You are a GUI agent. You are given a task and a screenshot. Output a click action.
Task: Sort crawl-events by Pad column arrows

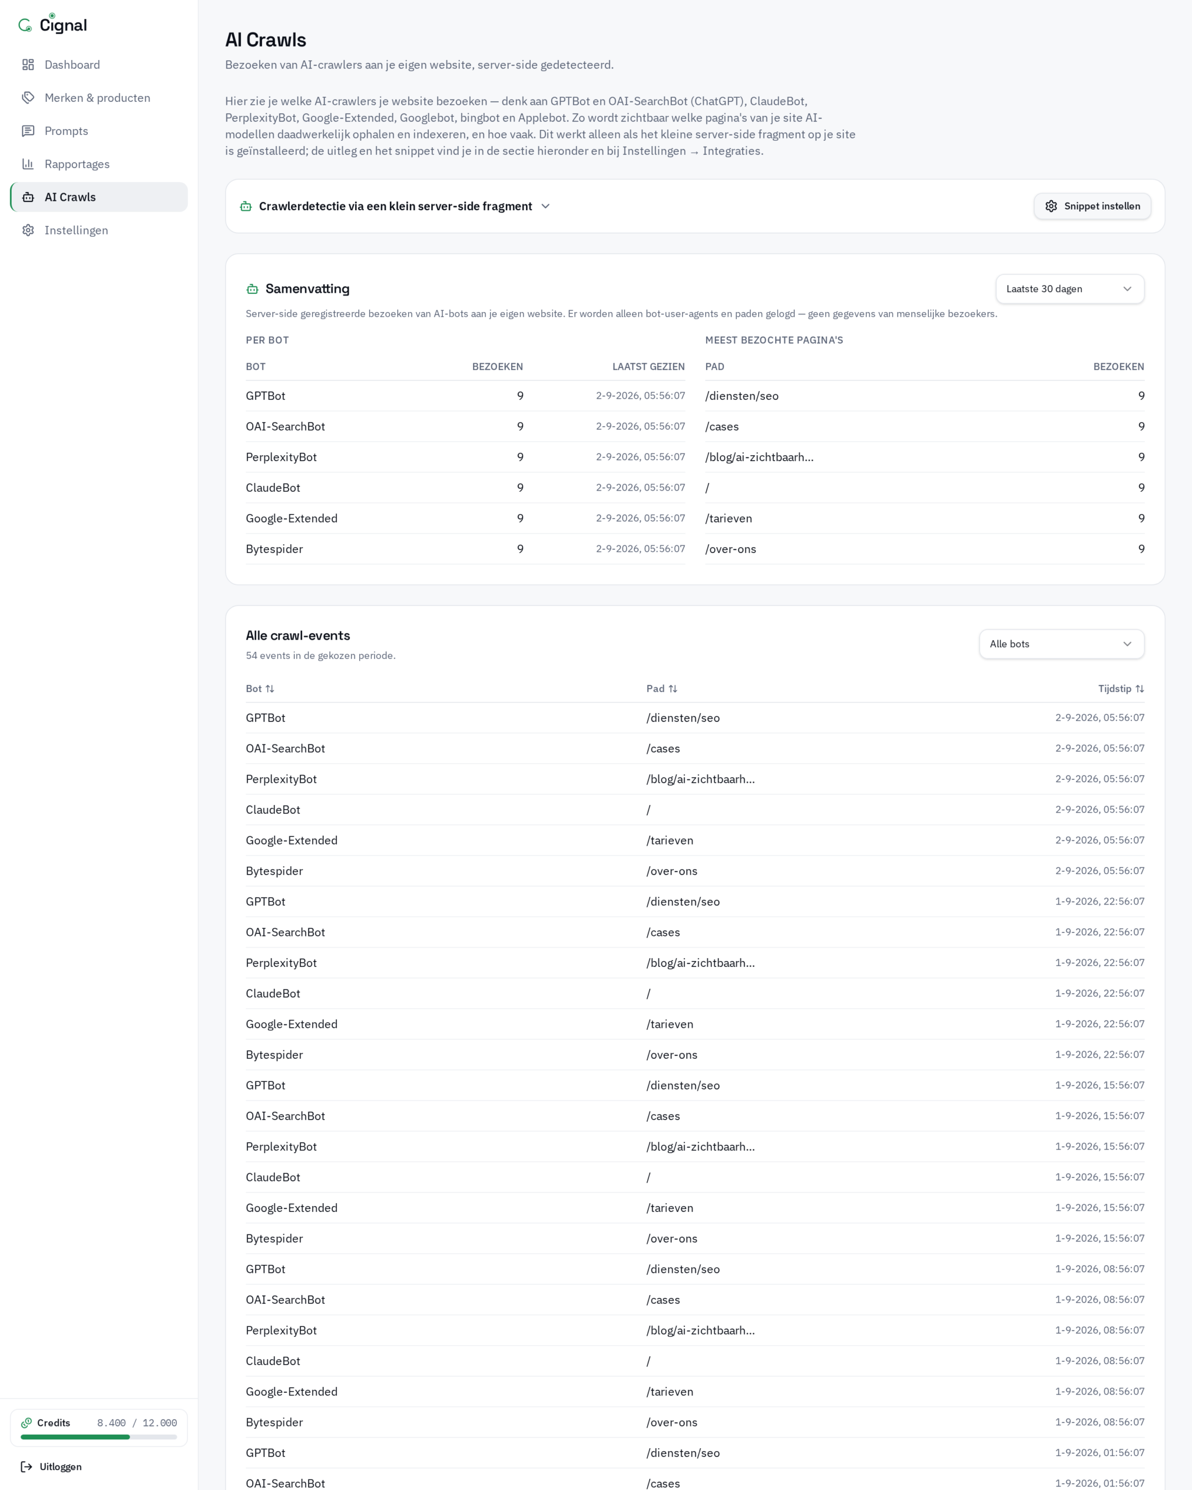click(x=673, y=689)
